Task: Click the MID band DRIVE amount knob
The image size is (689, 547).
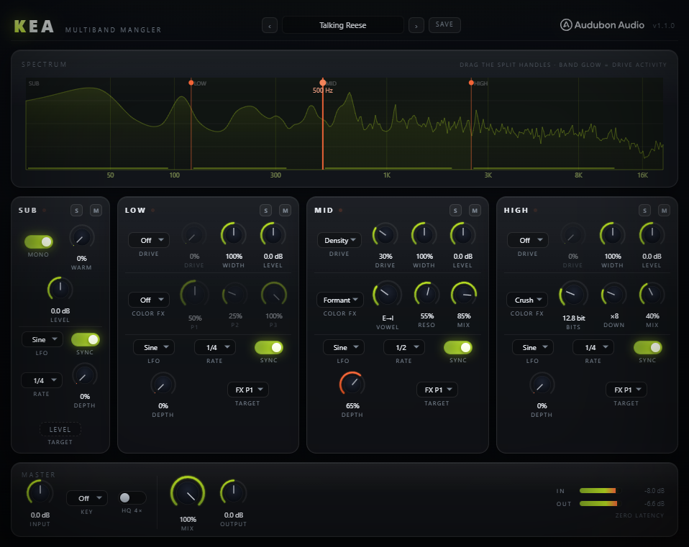Action: [x=385, y=234]
